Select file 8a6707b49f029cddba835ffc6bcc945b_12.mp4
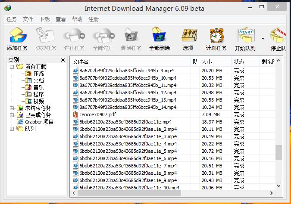The width and height of the screenshot is (291, 204). [x=128, y=93]
